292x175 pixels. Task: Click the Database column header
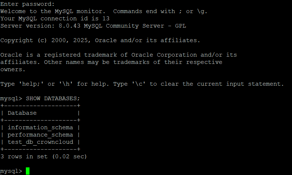[x=22, y=113]
